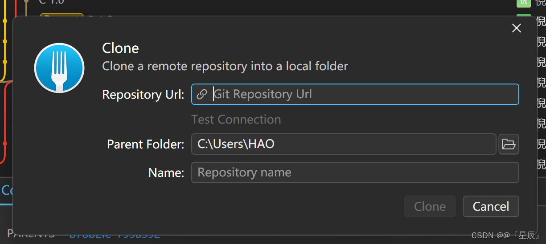Click the red commit node on graph

tap(5, 144)
